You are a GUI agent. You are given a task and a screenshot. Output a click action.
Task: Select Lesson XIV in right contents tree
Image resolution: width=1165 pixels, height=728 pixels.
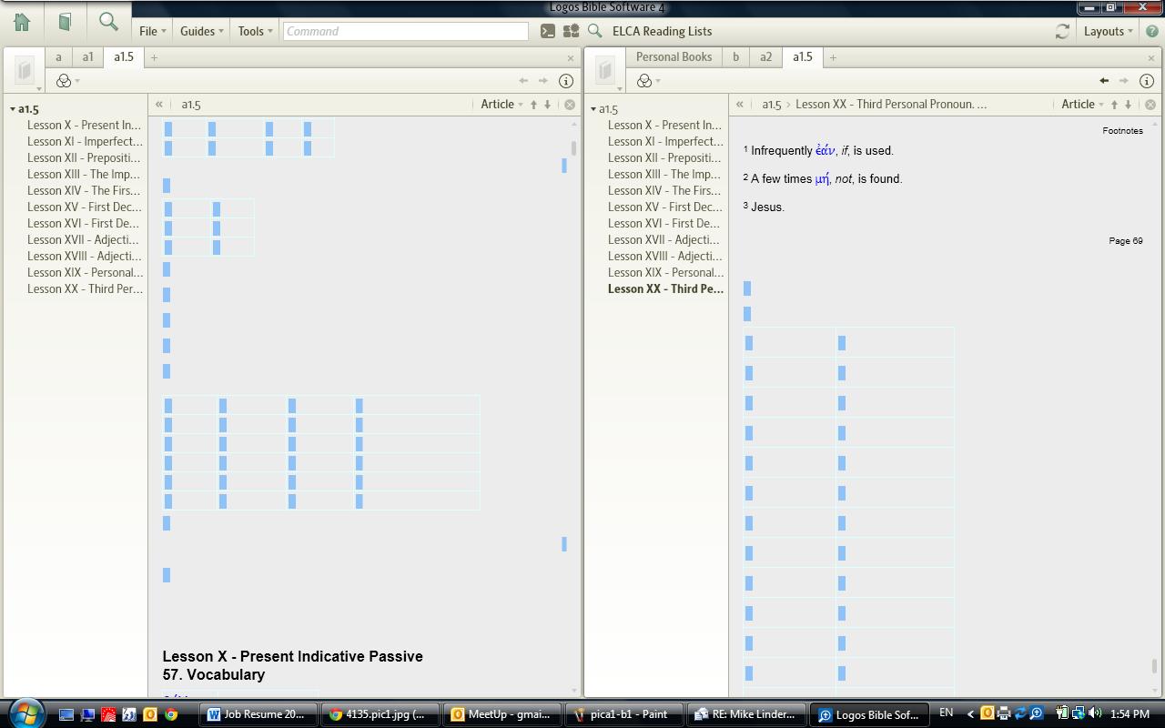(x=665, y=191)
